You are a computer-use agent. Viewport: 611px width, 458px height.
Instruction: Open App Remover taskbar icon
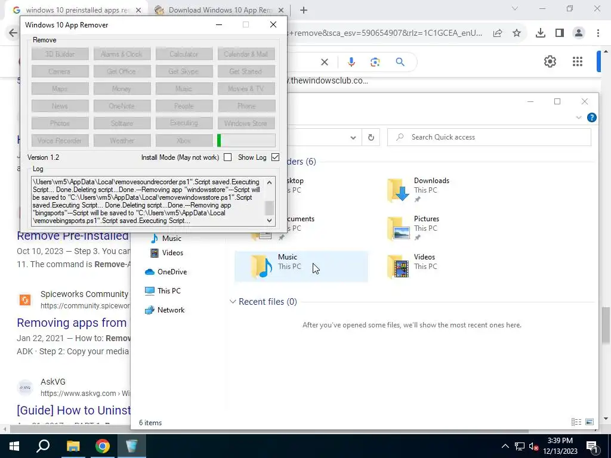[132, 446]
